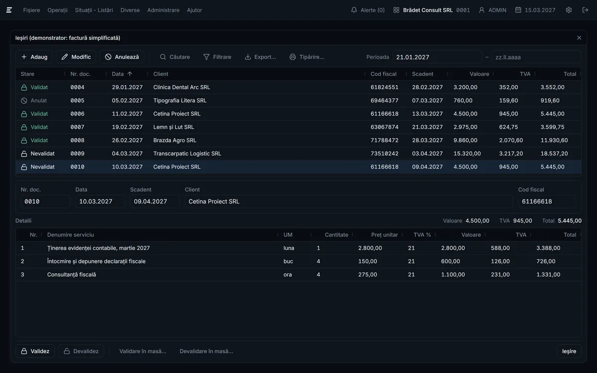Click the Scadent field in the detail form
The width and height of the screenshot is (597, 373).
(x=155, y=201)
